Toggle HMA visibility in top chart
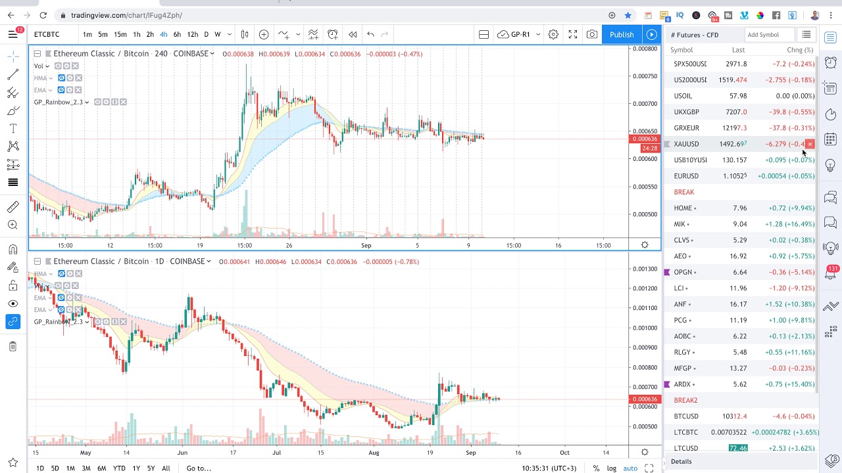This screenshot has width=842, height=473. [x=62, y=78]
